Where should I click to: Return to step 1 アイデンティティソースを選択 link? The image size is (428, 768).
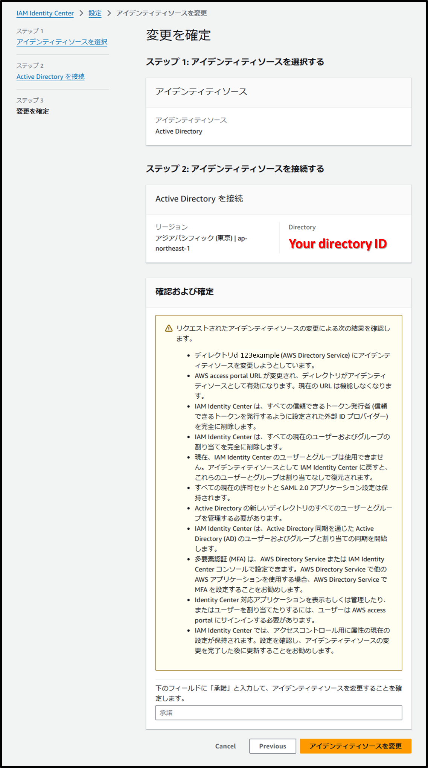point(62,42)
